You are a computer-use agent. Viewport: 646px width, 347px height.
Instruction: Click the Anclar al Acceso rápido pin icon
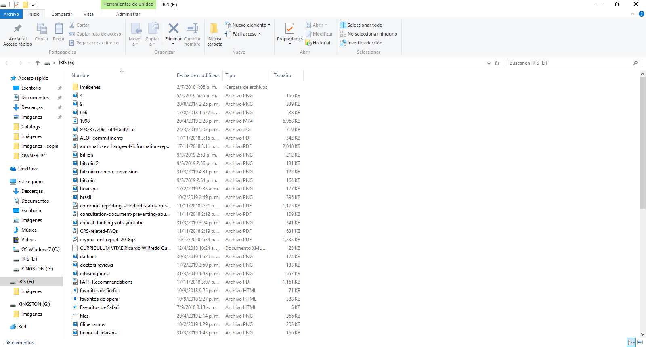[x=17, y=29]
